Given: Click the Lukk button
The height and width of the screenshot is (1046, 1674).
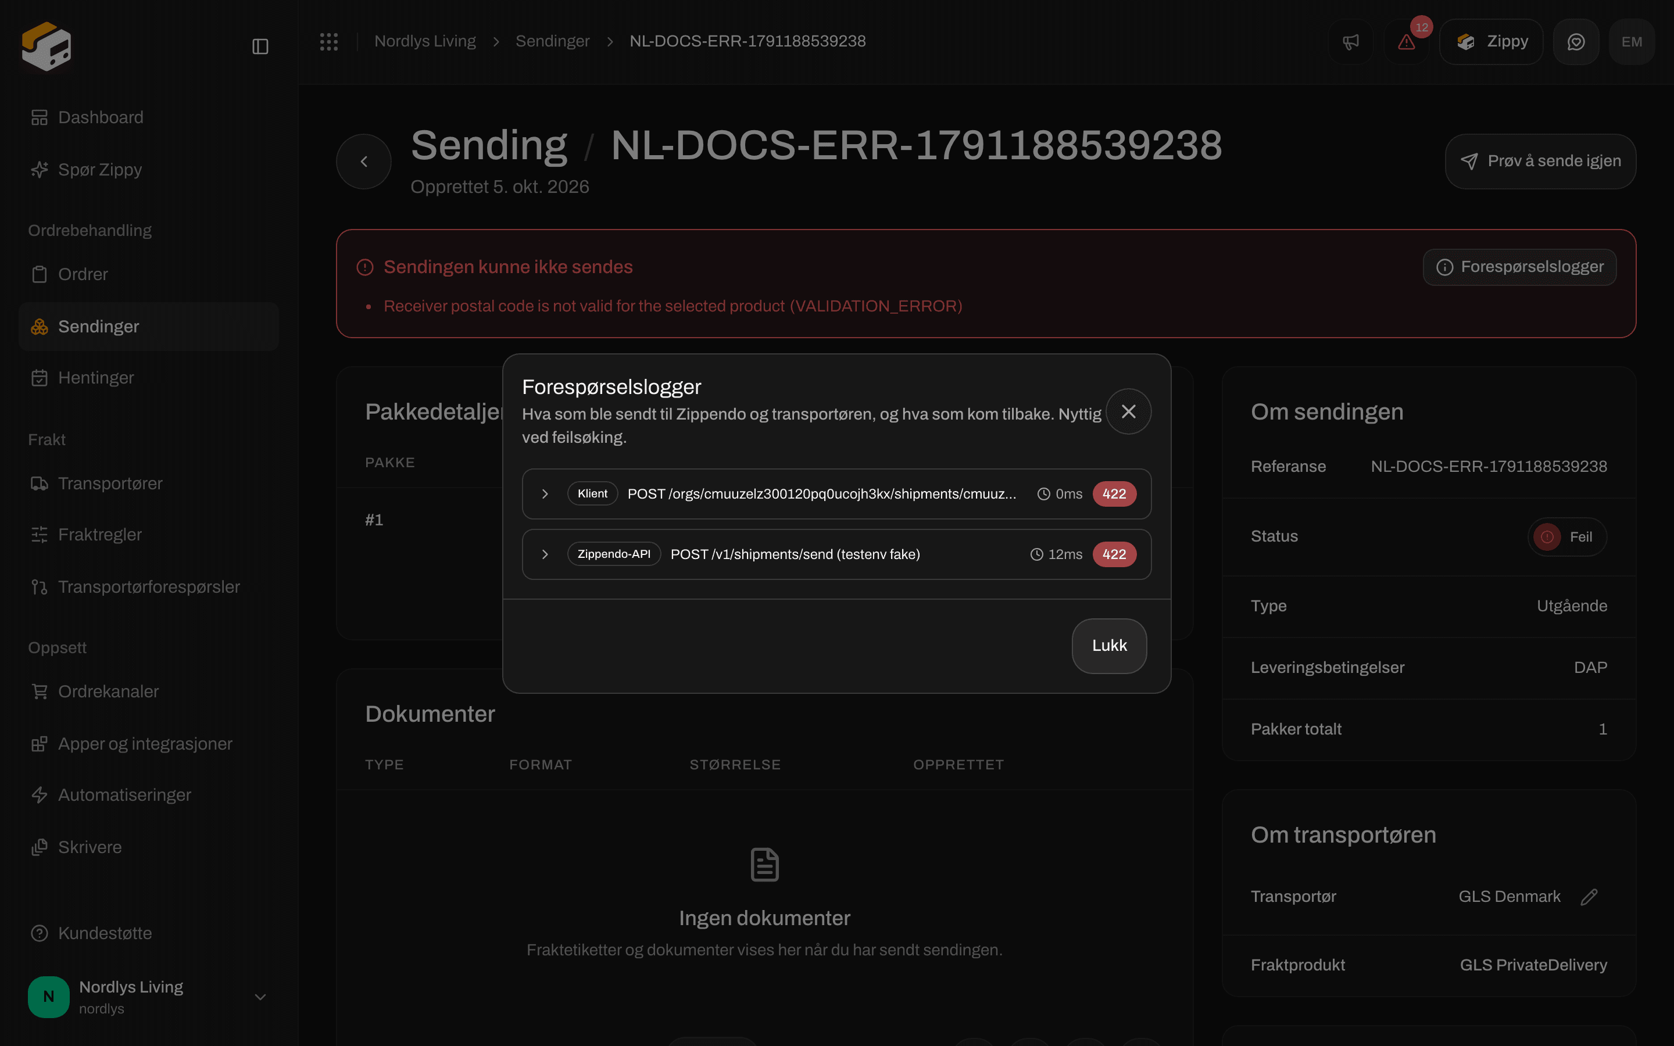Looking at the screenshot, I should pos(1109,646).
